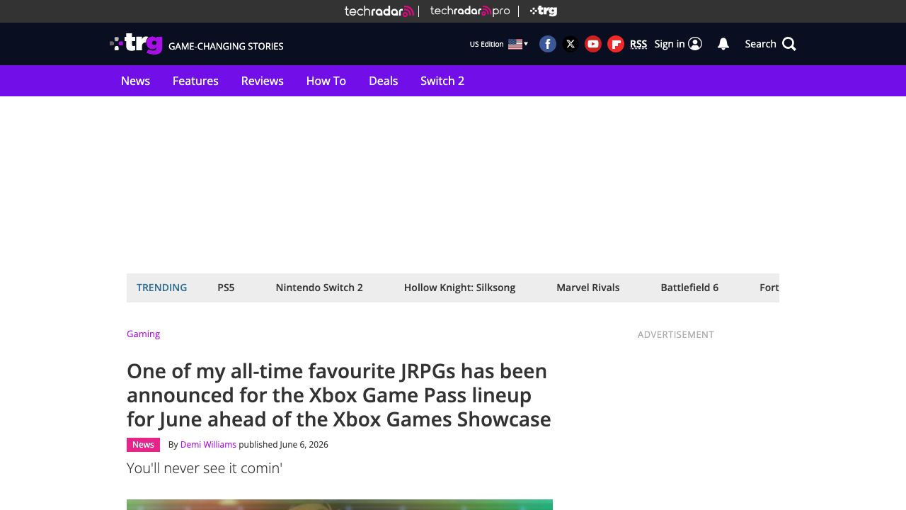Select Hollow Knight: Silksong trending topic
The image size is (906, 510).
tap(459, 288)
